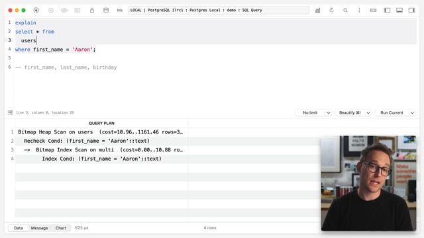Switch to the Chart tab
Screen dimensions: 424x238
[x=60, y=228]
